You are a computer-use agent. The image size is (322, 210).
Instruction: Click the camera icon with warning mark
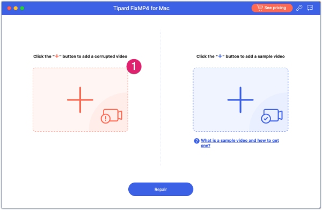coord(112,116)
